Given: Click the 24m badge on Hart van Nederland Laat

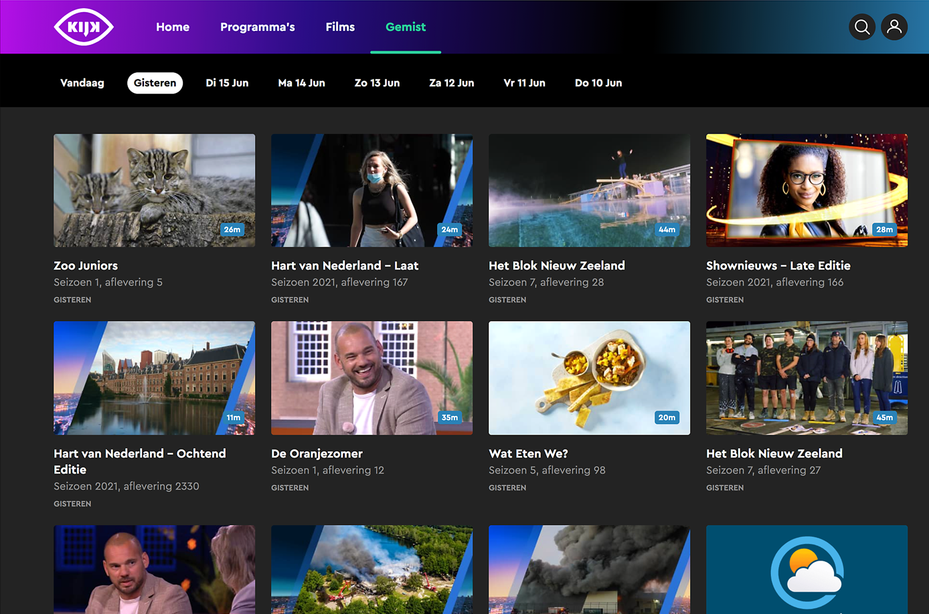Looking at the screenshot, I should (x=450, y=229).
